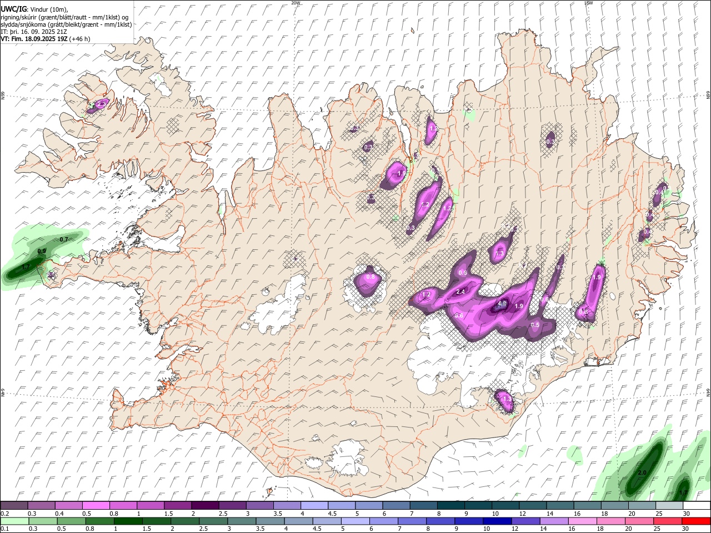Click the pale green rain swatch between 0.1 and 0.3

[x=14, y=520]
